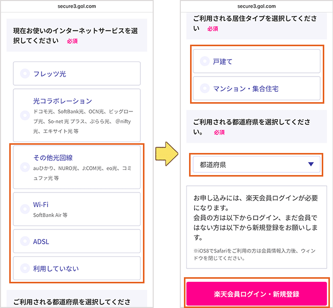The height and width of the screenshot is (308, 333).
Task: Select the 戸建て residence type
Action: point(257,61)
